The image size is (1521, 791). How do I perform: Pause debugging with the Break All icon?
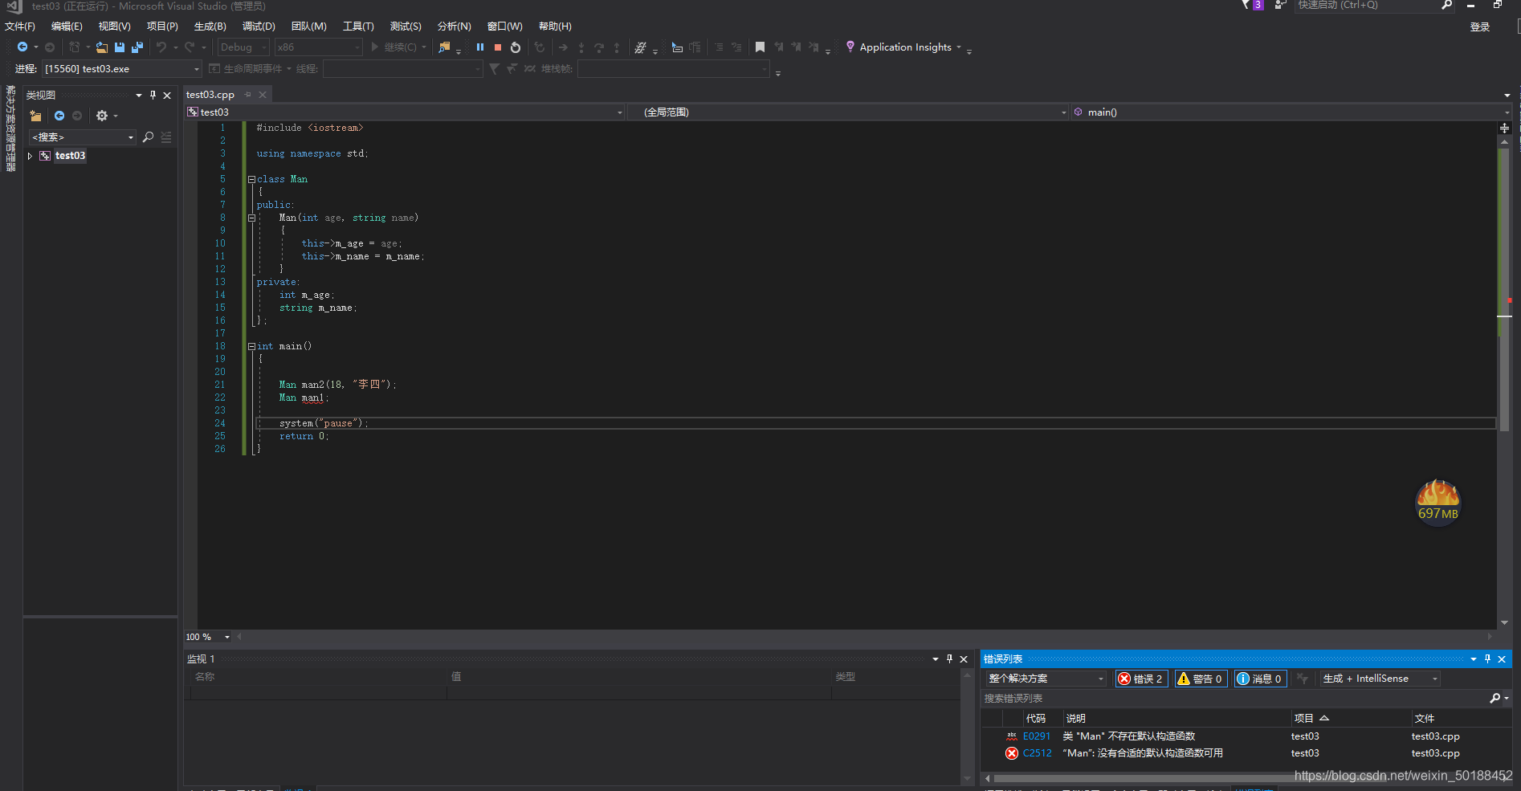tap(480, 47)
